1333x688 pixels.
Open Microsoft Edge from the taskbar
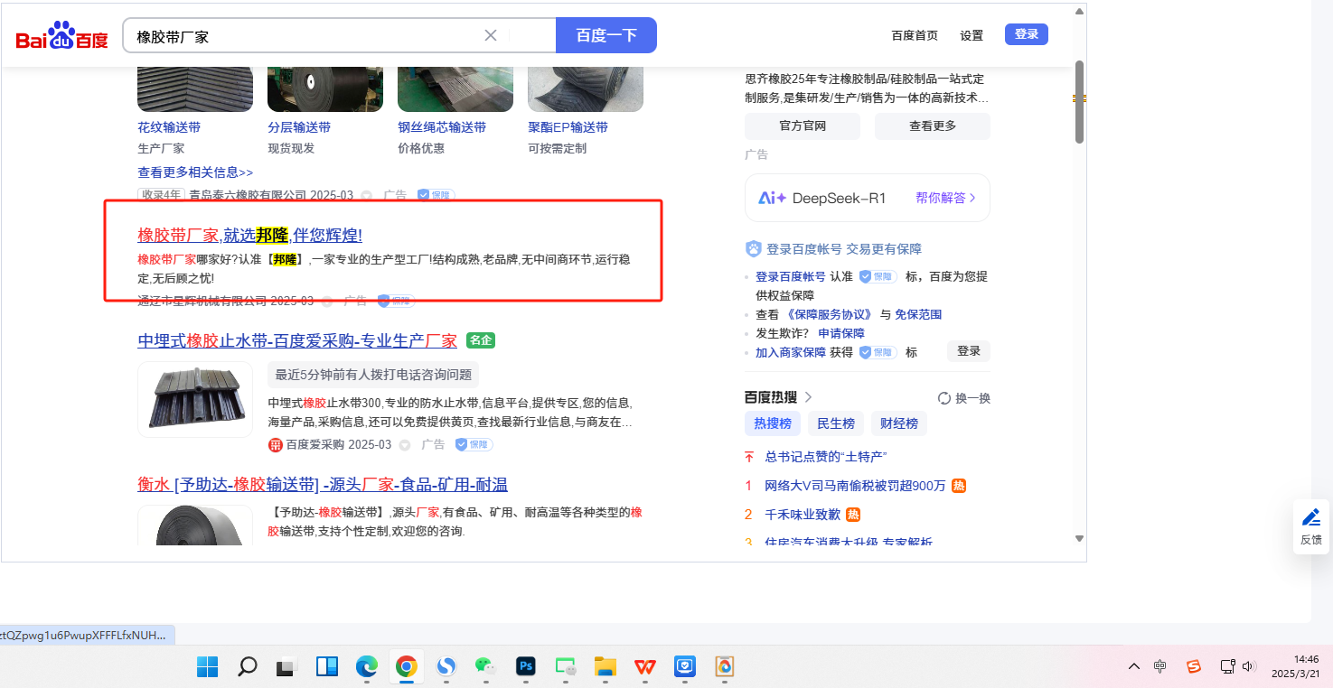[x=366, y=667]
